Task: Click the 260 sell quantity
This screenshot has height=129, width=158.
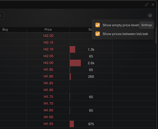Action: coord(91,77)
